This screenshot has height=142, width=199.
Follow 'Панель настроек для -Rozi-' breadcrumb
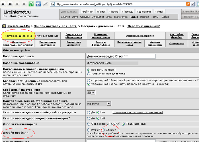55,26
